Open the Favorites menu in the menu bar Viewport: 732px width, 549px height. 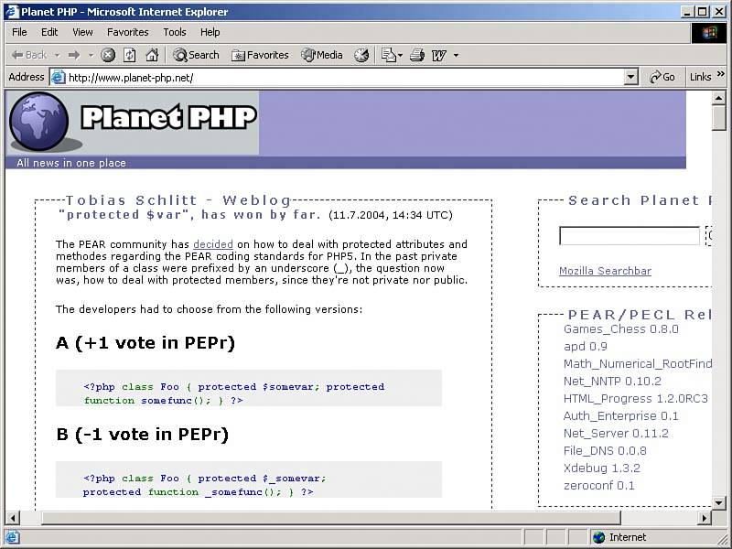click(x=127, y=32)
